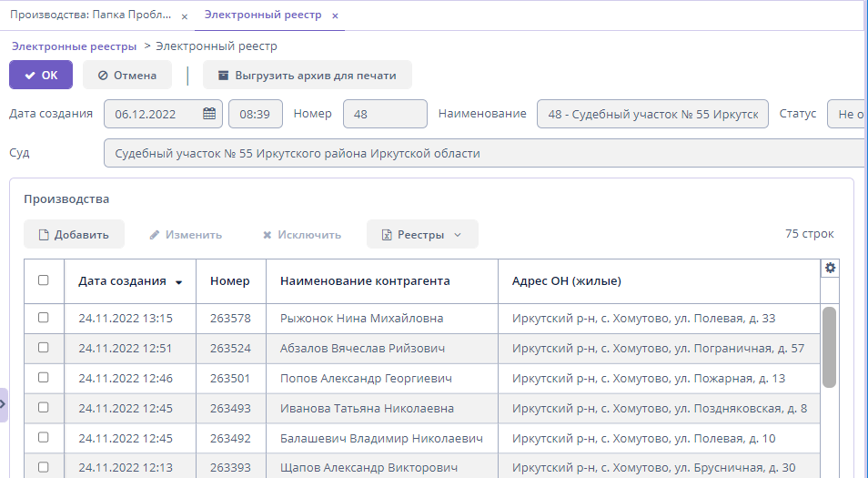Go to Электронные реестры breadcrumb link
This screenshot has width=868, height=478.
[74, 46]
